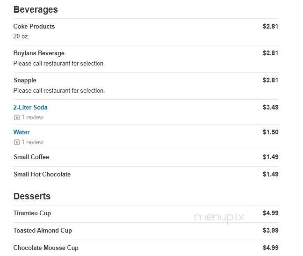Open the 2-Liter Soda link

click(x=30, y=107)
